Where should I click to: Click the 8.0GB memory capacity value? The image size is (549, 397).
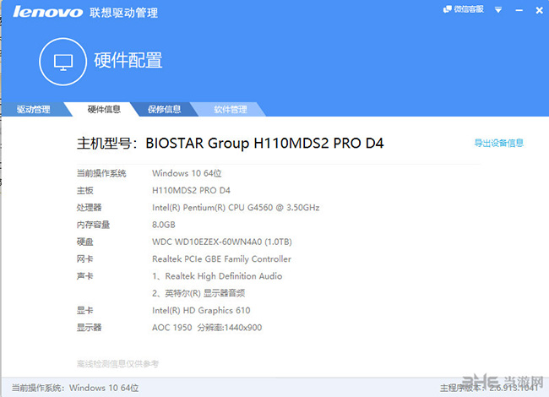[x=164, y=225]
